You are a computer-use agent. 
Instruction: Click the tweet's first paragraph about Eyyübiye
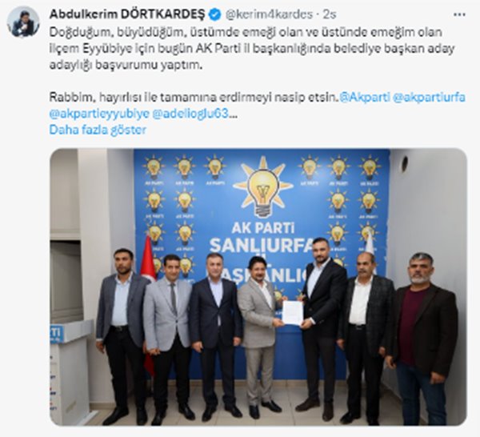[x=252, y=49]
